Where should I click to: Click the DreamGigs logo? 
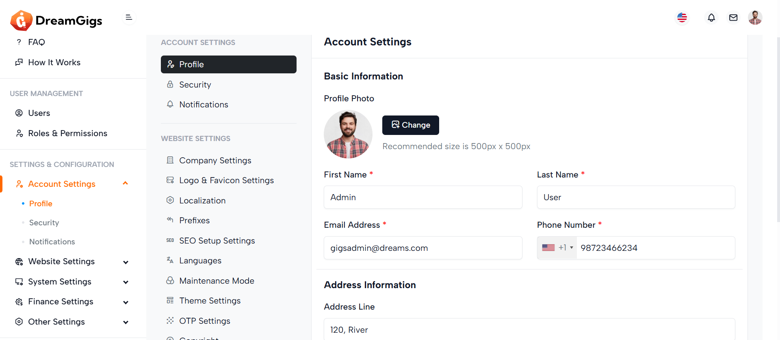coord(56,20)
